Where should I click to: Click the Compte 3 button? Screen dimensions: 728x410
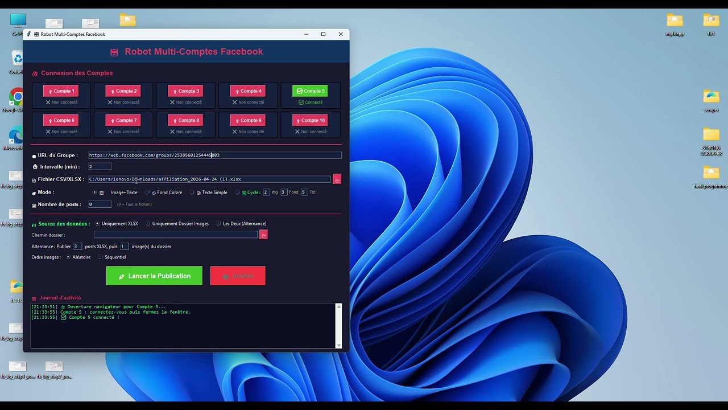[185, 91]
